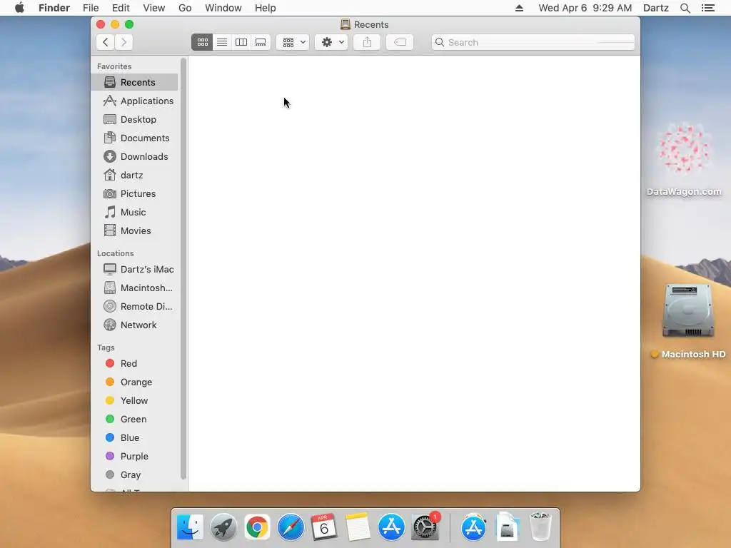Open the View menu
Screen dimensions: 731x548
tap(154, 8)
